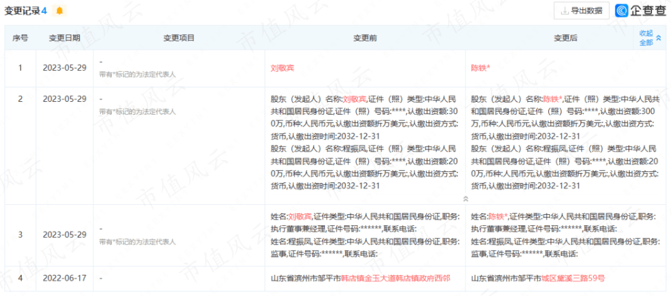Click the 变更后 column header
The image size is (672, 296).
click(x=566, y=38)
